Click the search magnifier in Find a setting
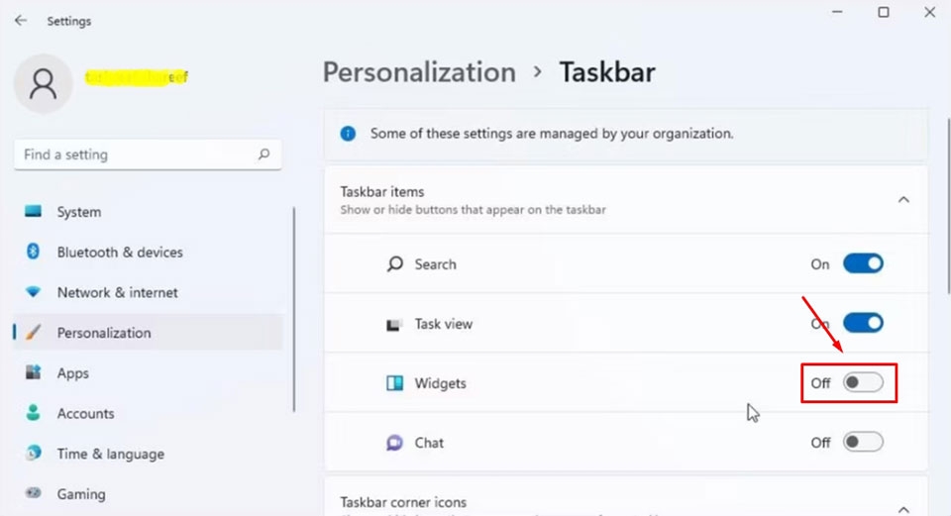The height and width of the screenshot is (516, 951). (x=264, y=155)
